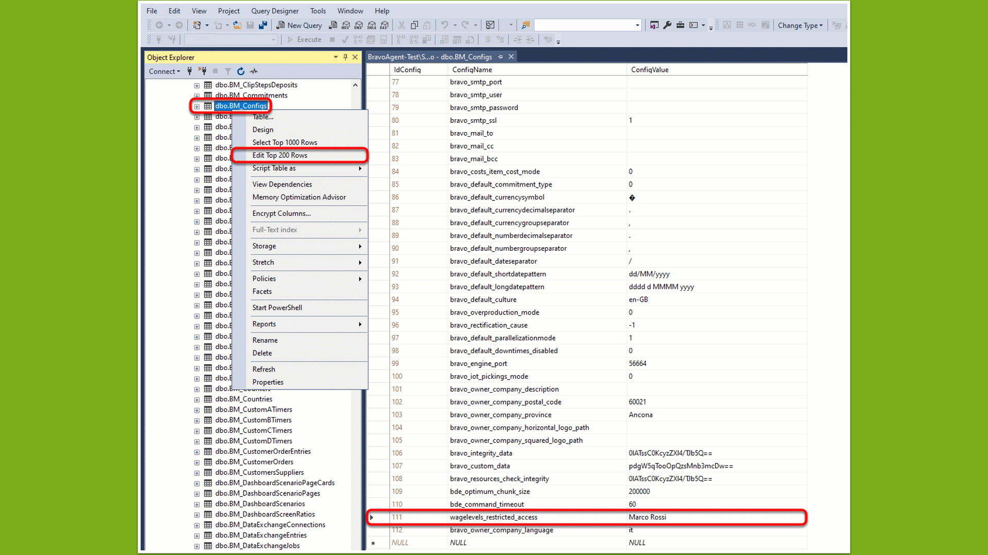This screenshot has width=988, height=555.
Task: Click the ConfigValue column header
Action: coord(716,70)
